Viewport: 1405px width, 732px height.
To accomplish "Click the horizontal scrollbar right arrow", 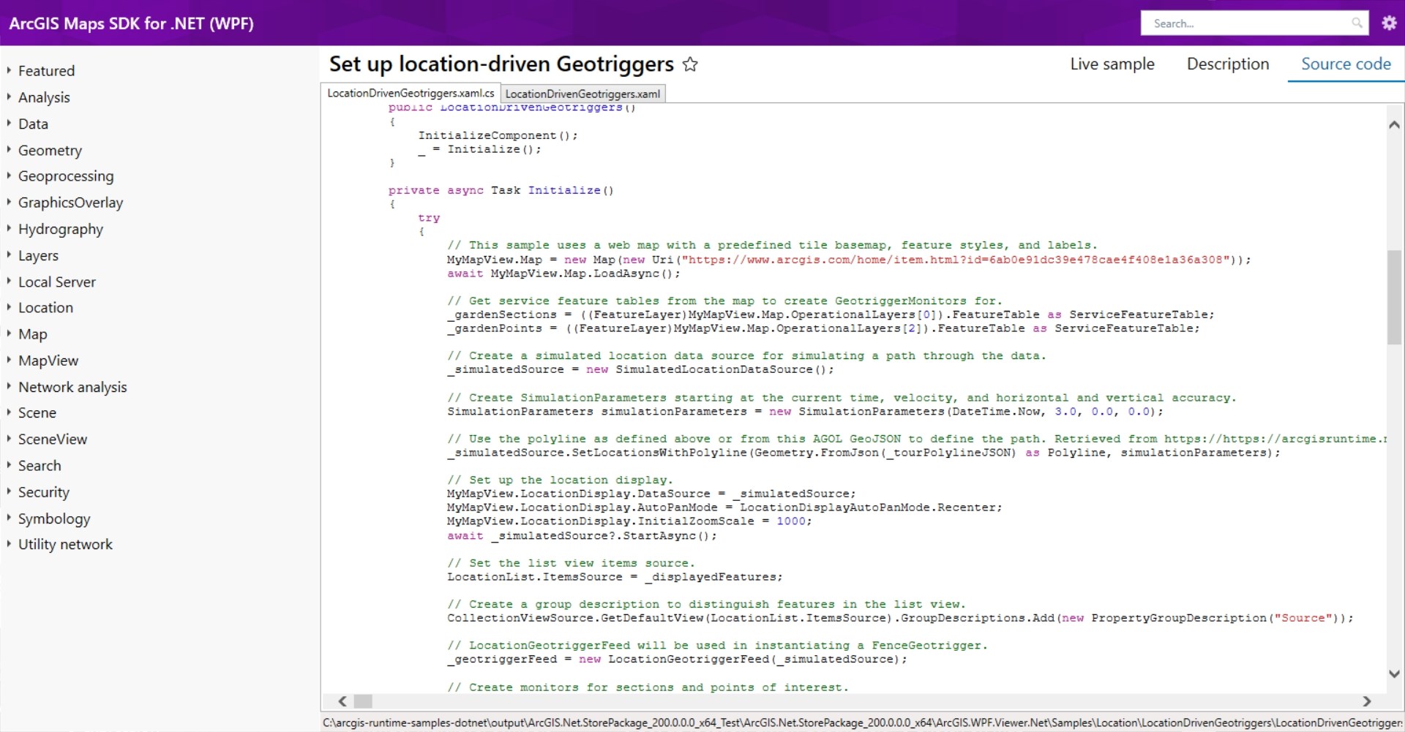I will [1366, 701].
